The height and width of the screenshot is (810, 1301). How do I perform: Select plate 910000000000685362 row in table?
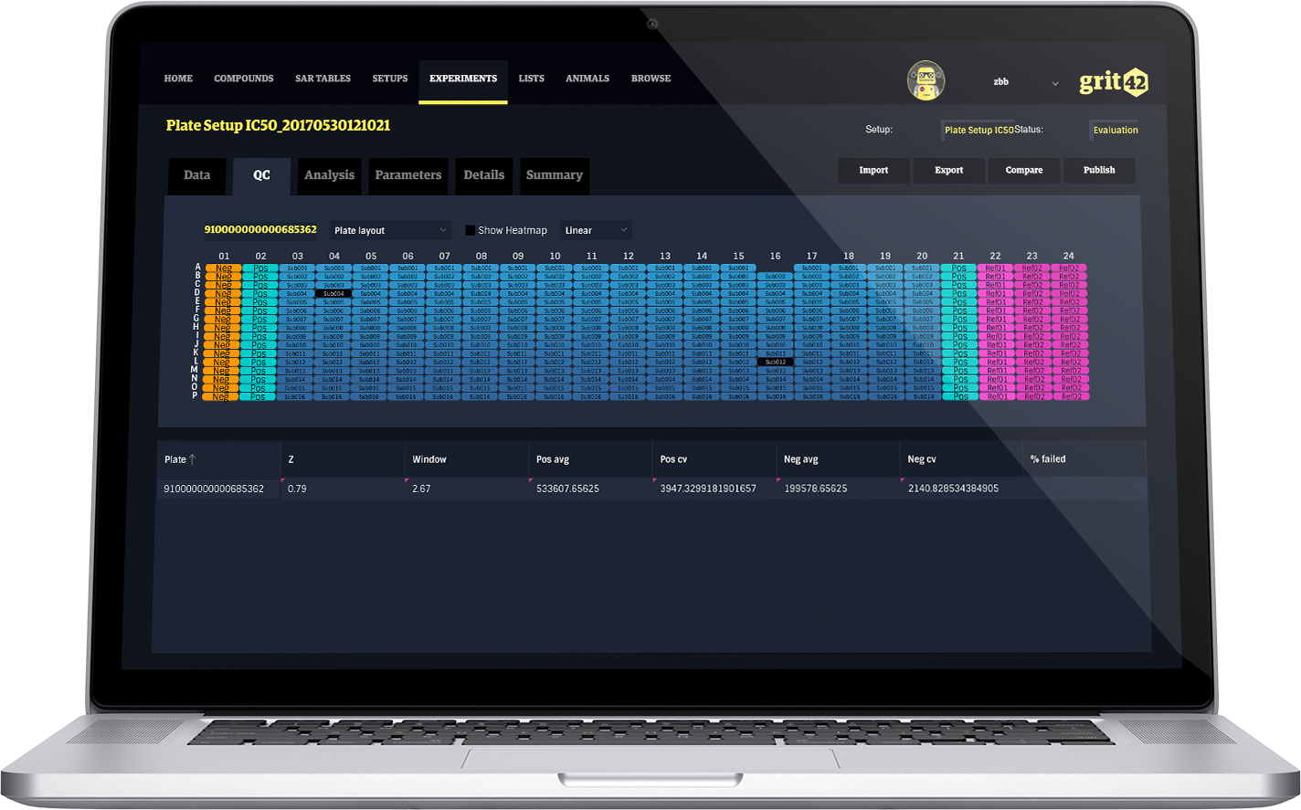point(214,489)
